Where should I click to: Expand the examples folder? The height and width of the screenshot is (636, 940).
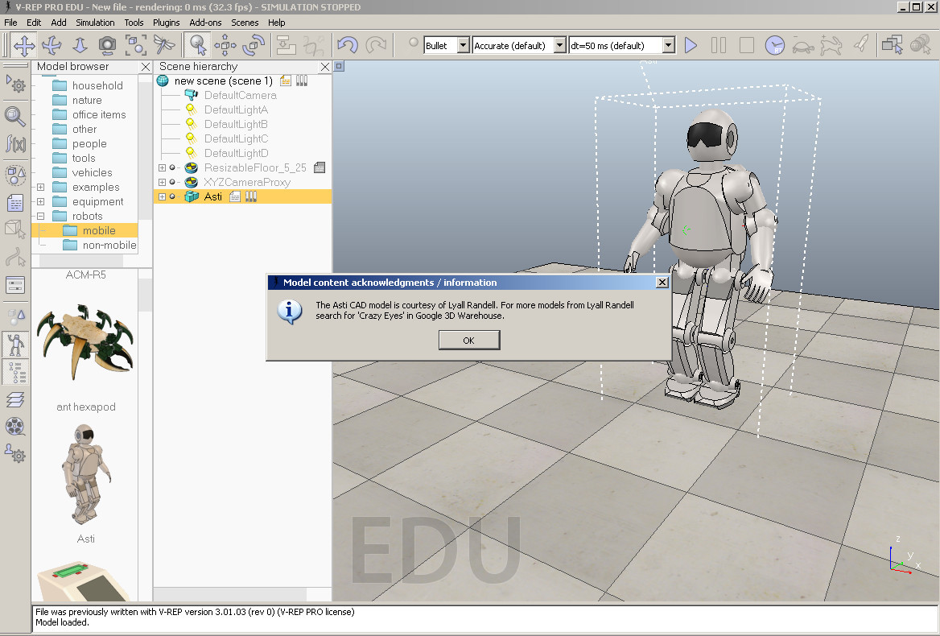pyautogui.click(x=41, y=187)
